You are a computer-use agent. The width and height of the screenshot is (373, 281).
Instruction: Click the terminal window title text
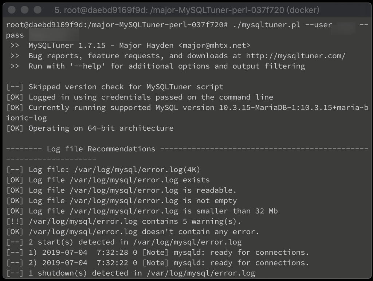tap(187, 10)
